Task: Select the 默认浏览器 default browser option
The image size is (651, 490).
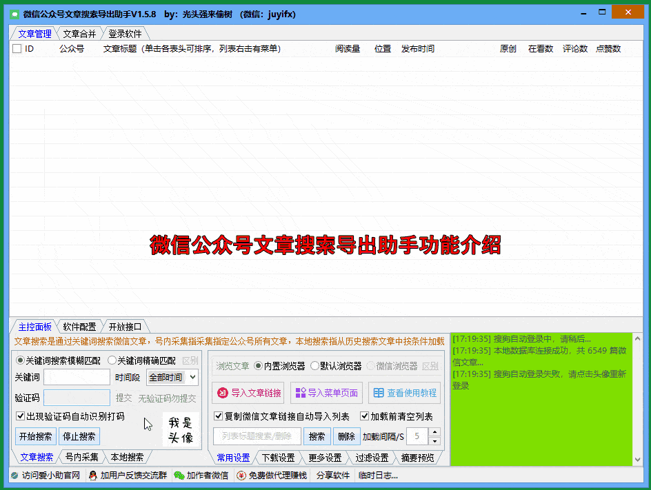Action: pos(314,366)
